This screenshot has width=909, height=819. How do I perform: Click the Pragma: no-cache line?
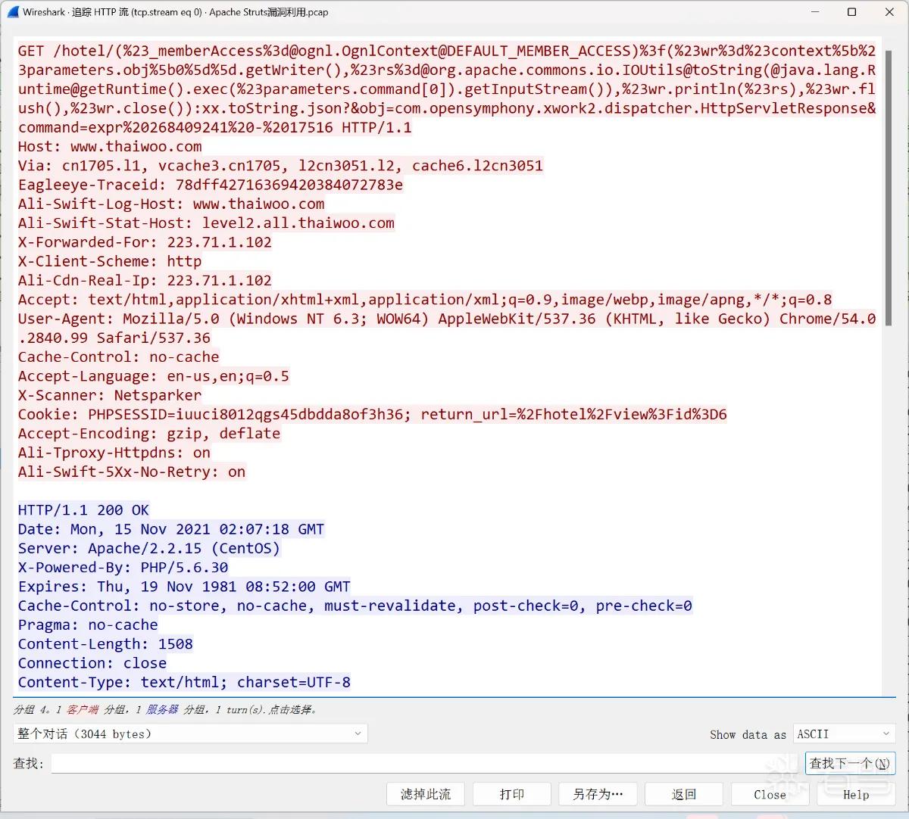(x=88, y=624)
